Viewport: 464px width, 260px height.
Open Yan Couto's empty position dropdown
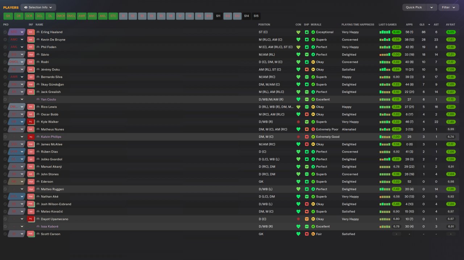click(17, 99)
